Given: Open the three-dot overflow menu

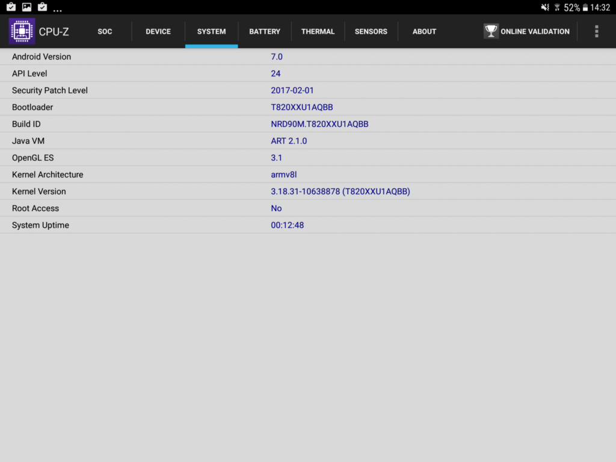Looking at the screenshot, I should coord(596,31).
